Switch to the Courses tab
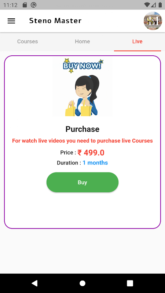Image resolution: width=165 pixels, height=293 pixels. [x=27, y=41]
